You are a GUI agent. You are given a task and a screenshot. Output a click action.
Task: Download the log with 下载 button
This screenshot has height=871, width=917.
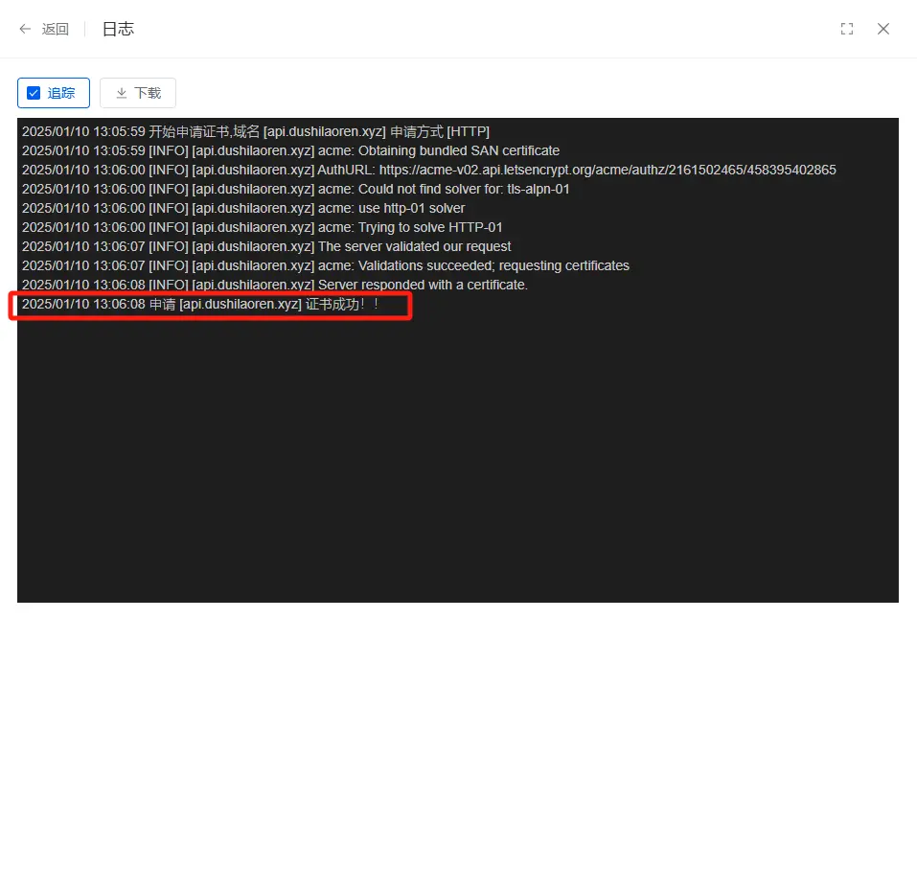tap(138, 93)
